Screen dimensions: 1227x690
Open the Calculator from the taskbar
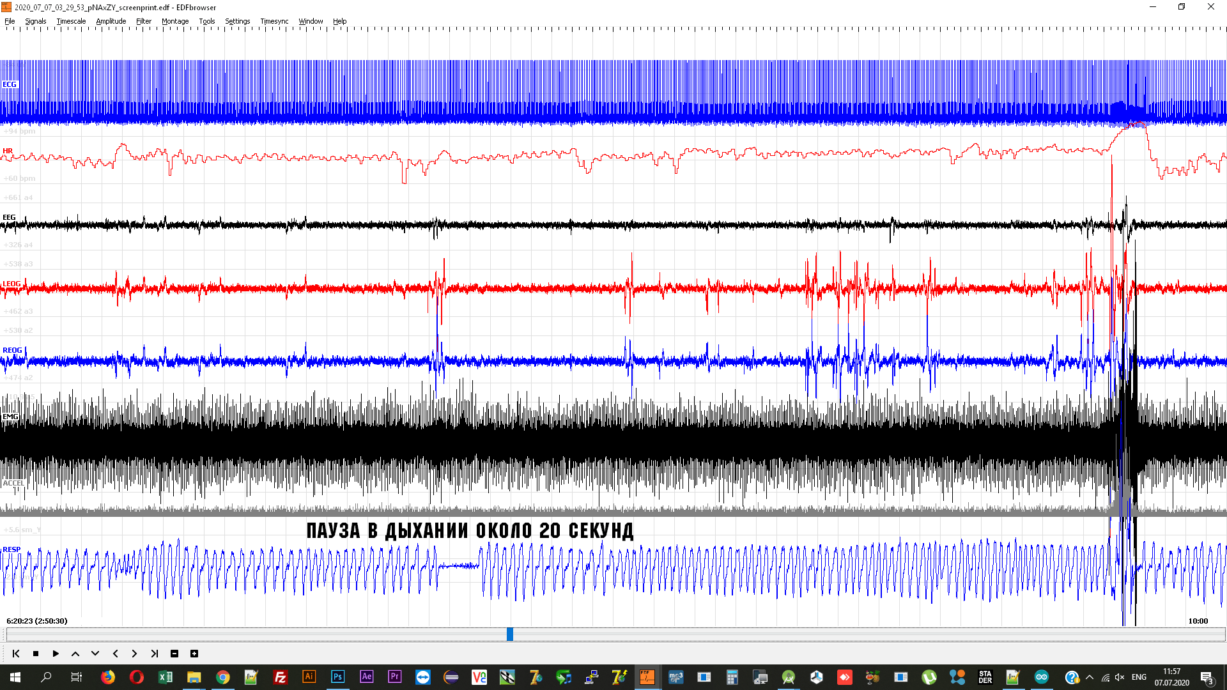tap(732, 677)
